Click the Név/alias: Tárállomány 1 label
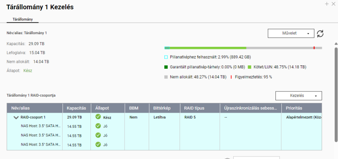The width and height of the screenshot is (338, 159). [x=27, y=33]
